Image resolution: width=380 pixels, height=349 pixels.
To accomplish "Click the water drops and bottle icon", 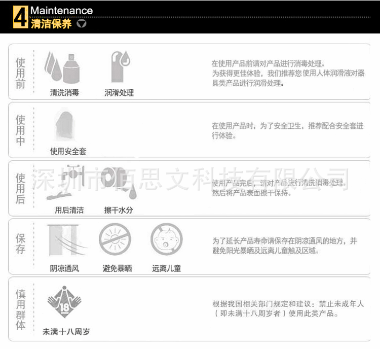I will point(62,67).
